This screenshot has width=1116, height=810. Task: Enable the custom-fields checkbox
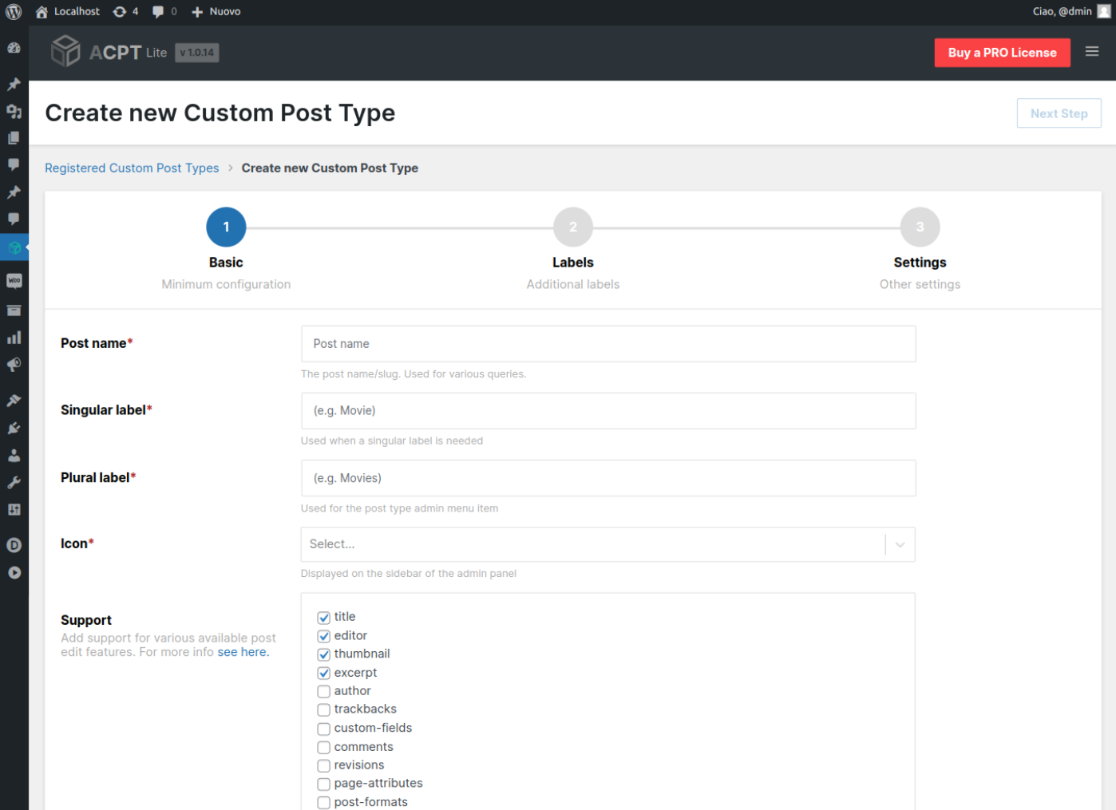(x=323, y=729)
